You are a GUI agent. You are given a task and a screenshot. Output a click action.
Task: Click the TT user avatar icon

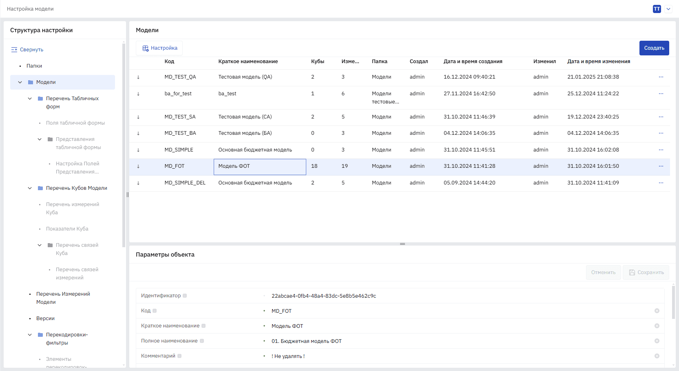coord(657,9)
